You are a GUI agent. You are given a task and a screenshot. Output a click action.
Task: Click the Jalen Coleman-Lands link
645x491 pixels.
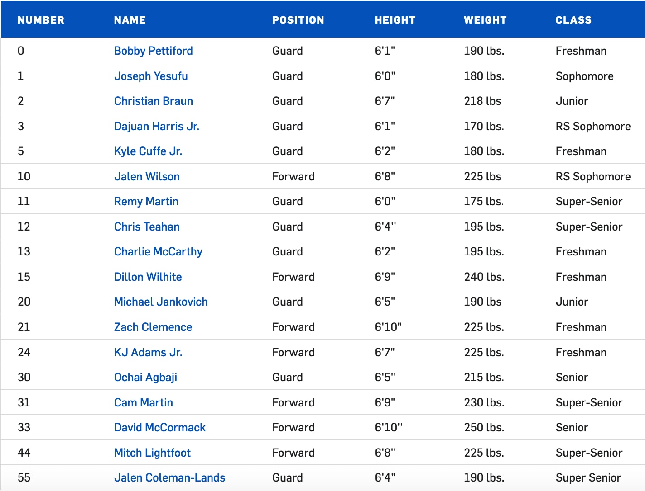[x=169, y=477]
